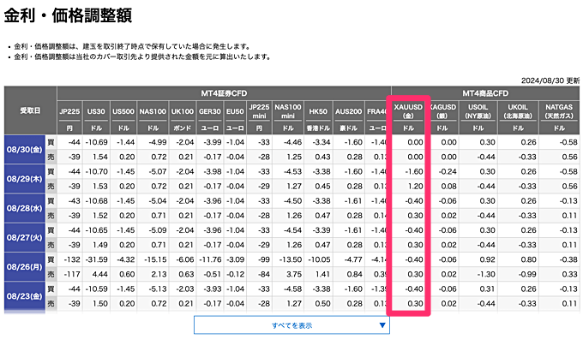Click the USOIL value 0.31
The height and width of the screenshot is (339, 583).
pos(487,288)
